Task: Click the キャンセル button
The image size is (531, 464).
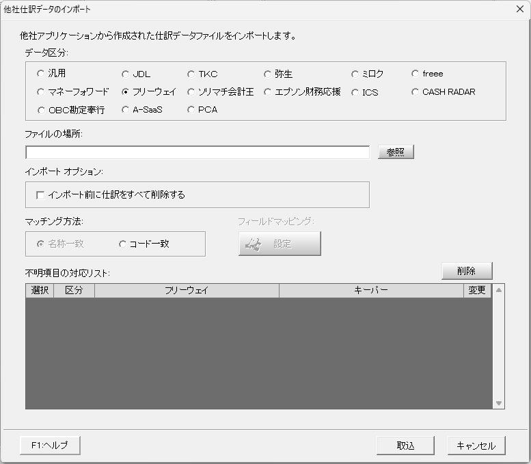Action: [x=476, y=446]
